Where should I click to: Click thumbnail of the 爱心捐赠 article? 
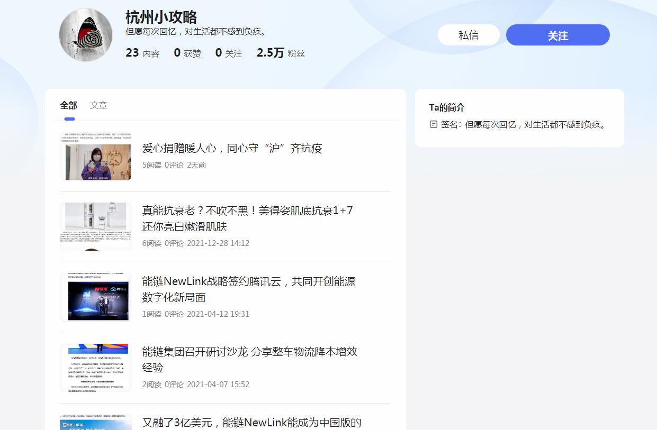click(96, 157)
